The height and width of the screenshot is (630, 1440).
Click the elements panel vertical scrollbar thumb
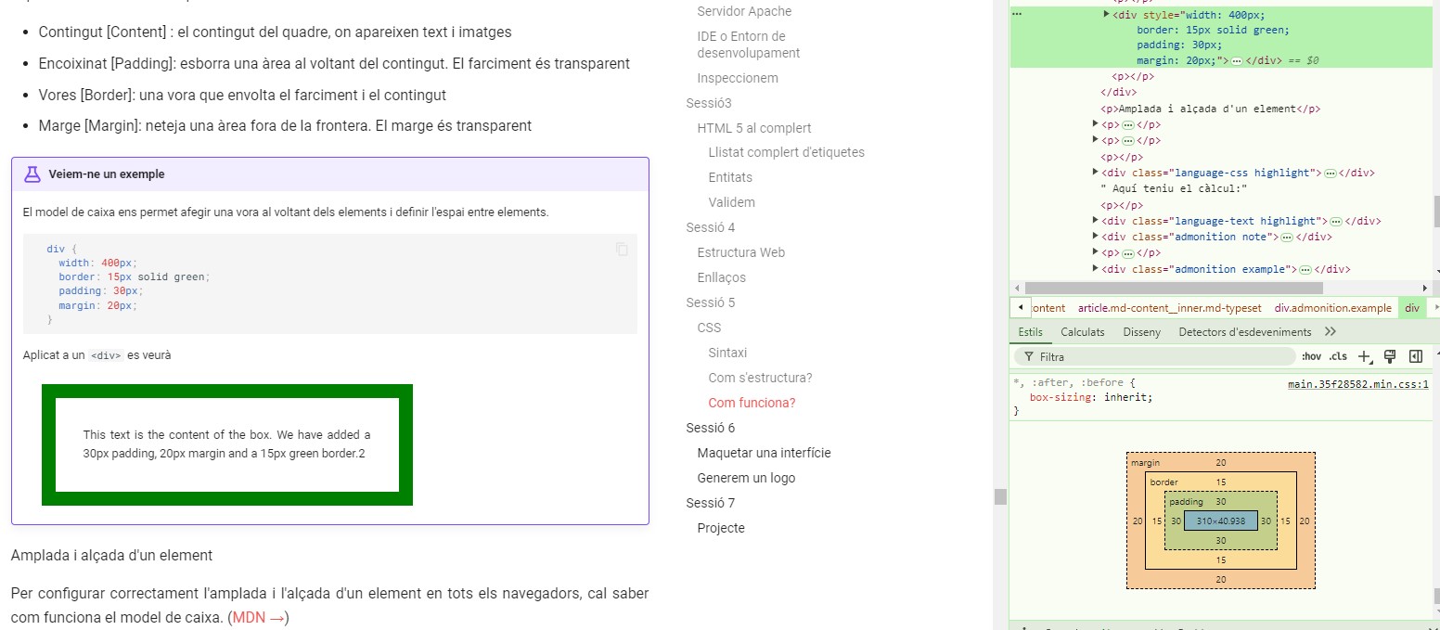(1436, 211)
